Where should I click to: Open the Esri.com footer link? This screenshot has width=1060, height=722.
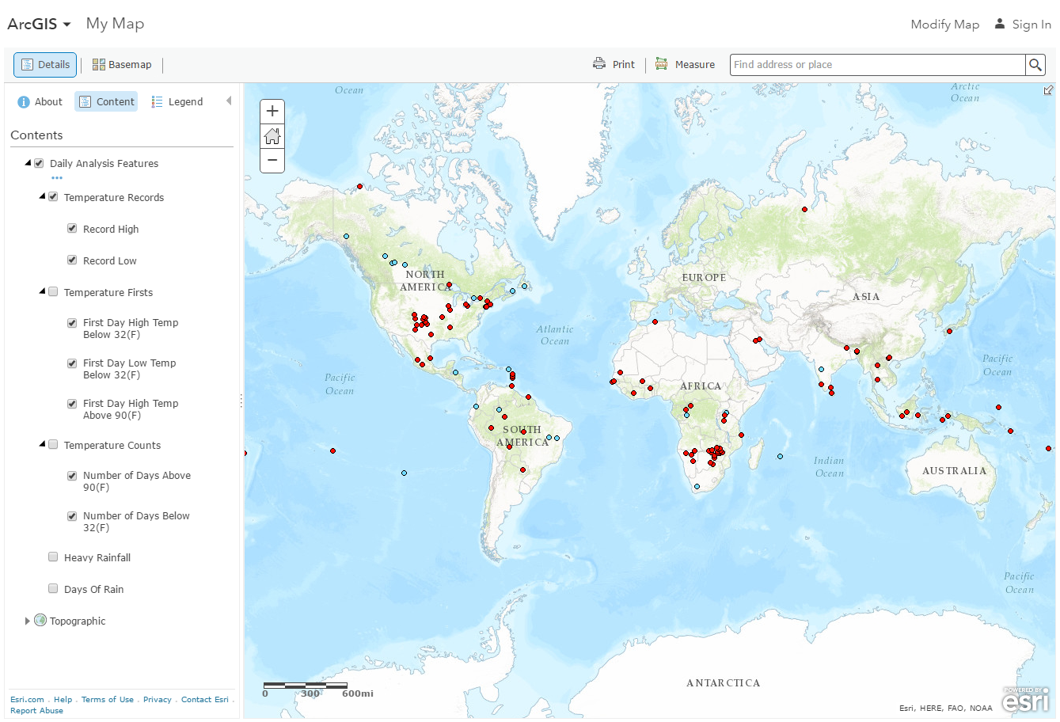click(27, 700)
